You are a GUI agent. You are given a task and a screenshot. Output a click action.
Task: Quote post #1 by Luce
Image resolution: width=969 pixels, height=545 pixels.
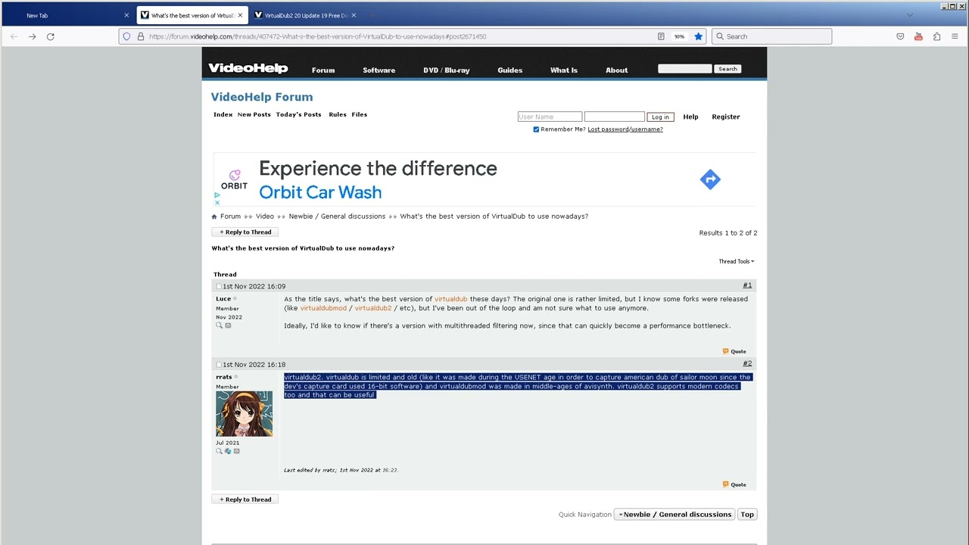point(734,351)
